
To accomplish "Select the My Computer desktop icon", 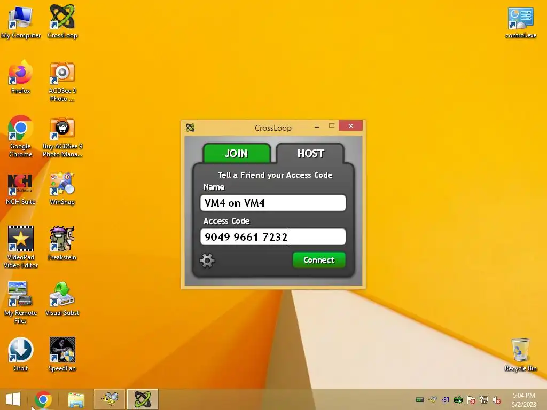I will [x=21, y=22].
